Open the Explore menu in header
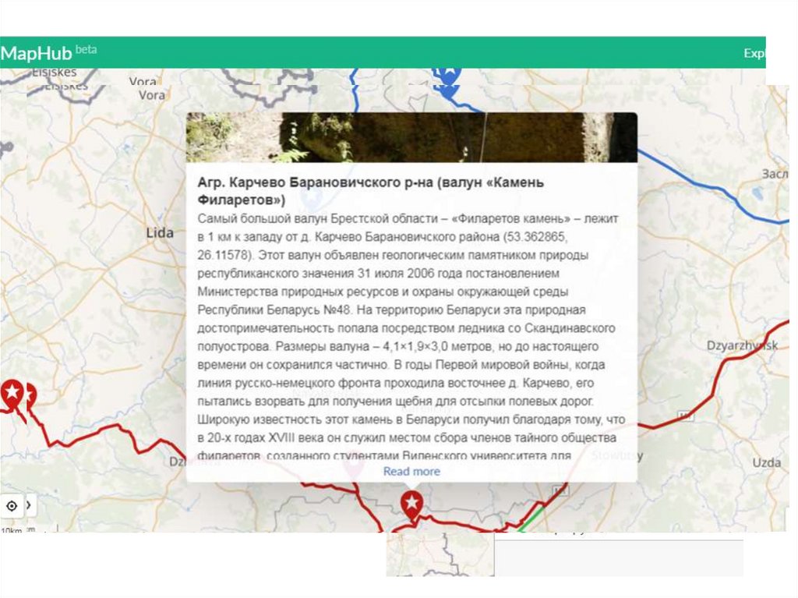This screenshot has width=798, height=598. (x=754, y=53)
